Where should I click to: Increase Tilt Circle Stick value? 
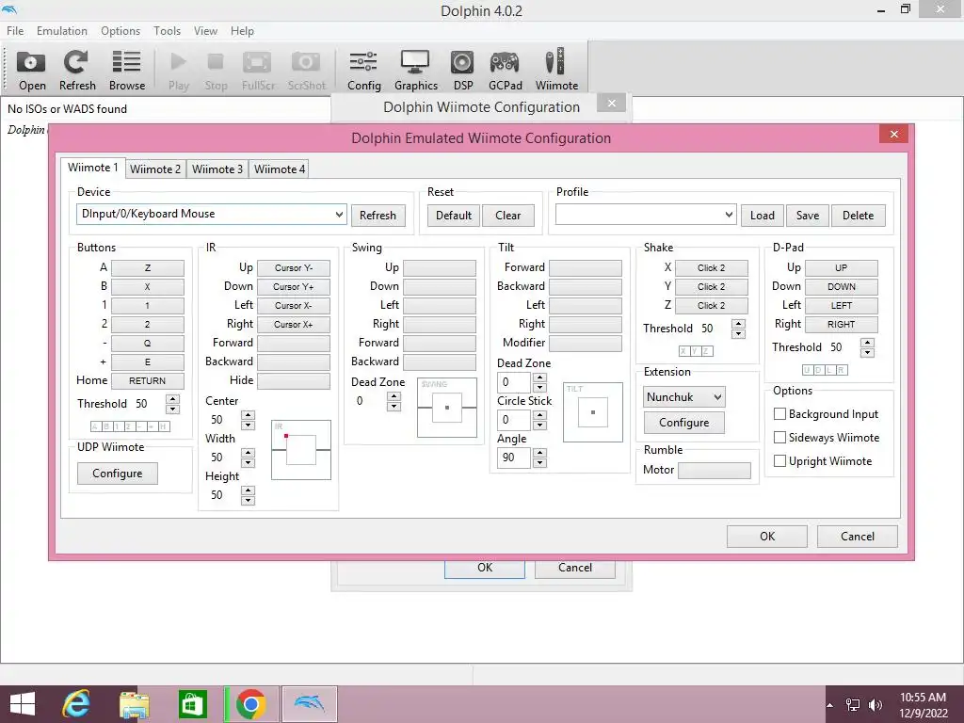(x=539, y=415)
